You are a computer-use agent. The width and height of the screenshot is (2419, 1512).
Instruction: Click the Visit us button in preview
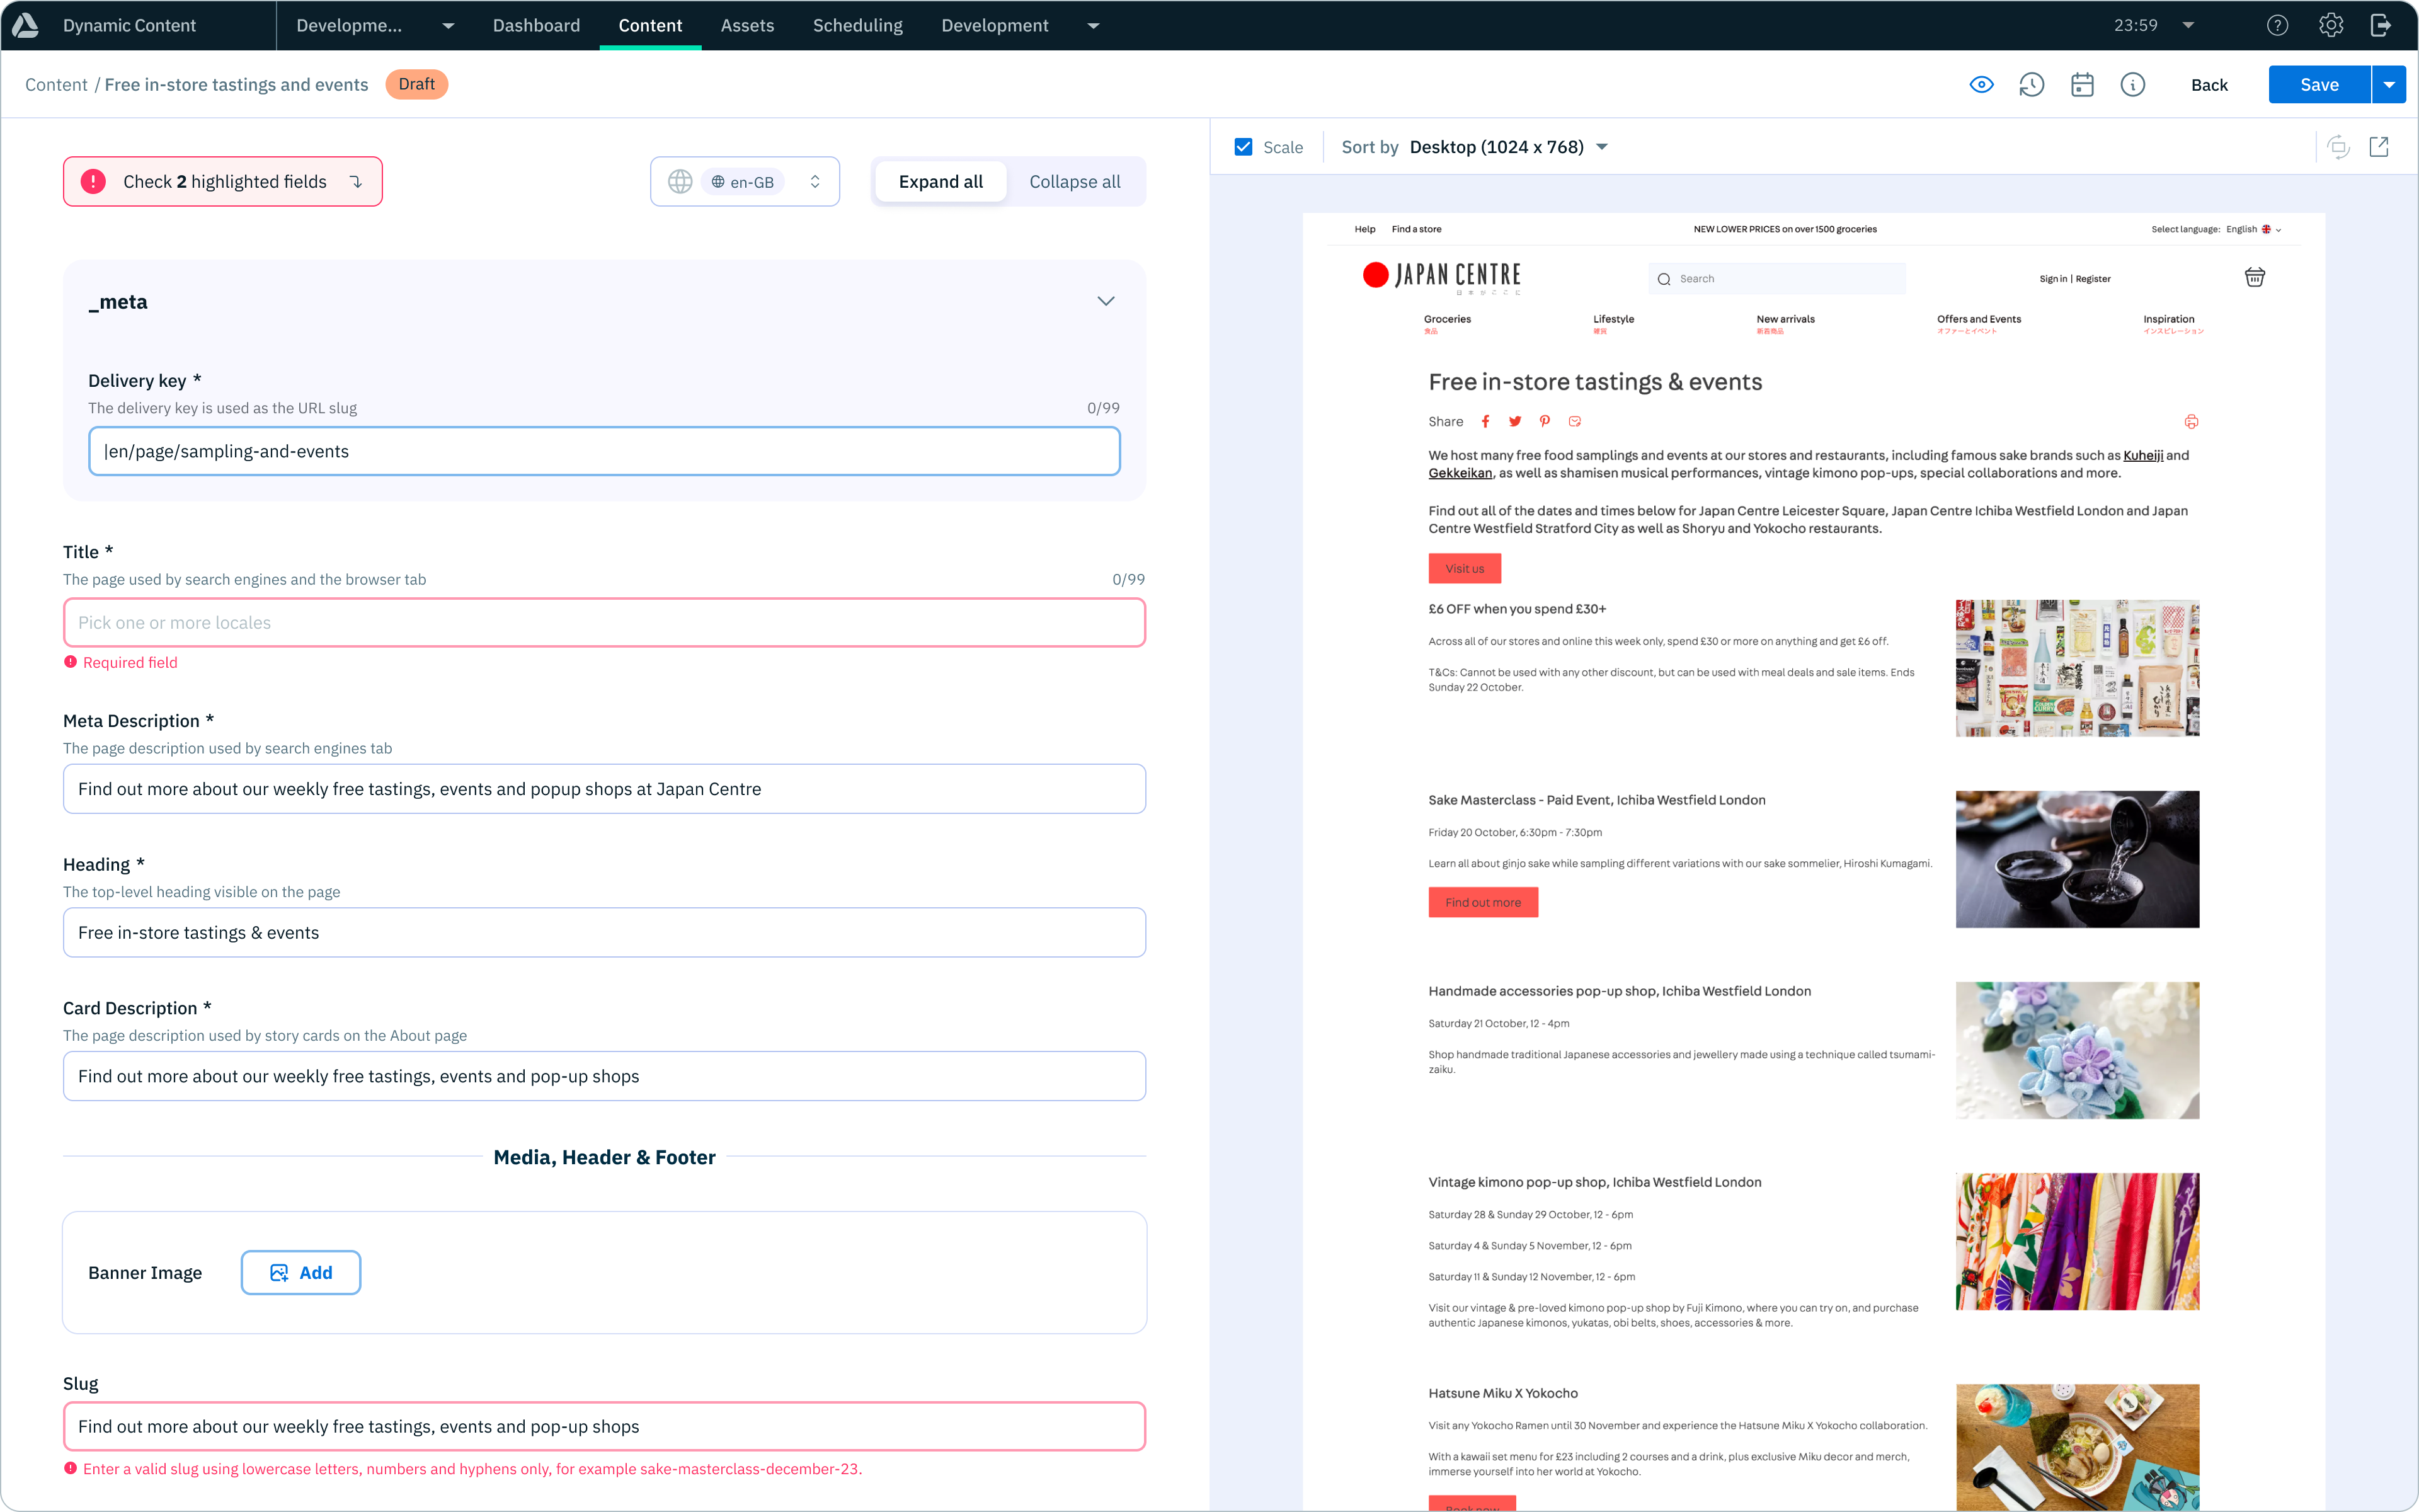pos(1465,568)
